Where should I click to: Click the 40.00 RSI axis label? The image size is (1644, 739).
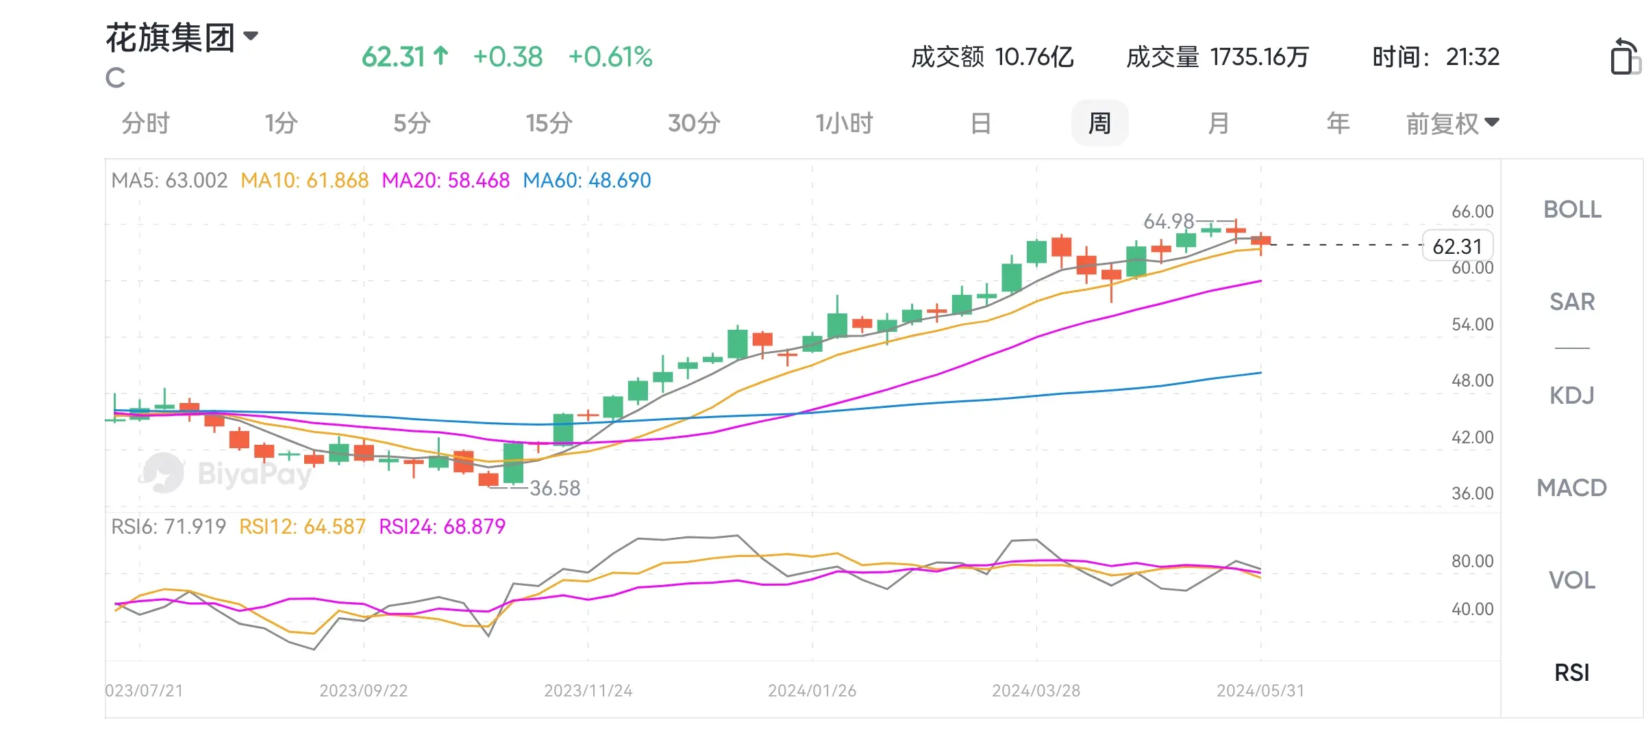click(x=1473, y=609)
